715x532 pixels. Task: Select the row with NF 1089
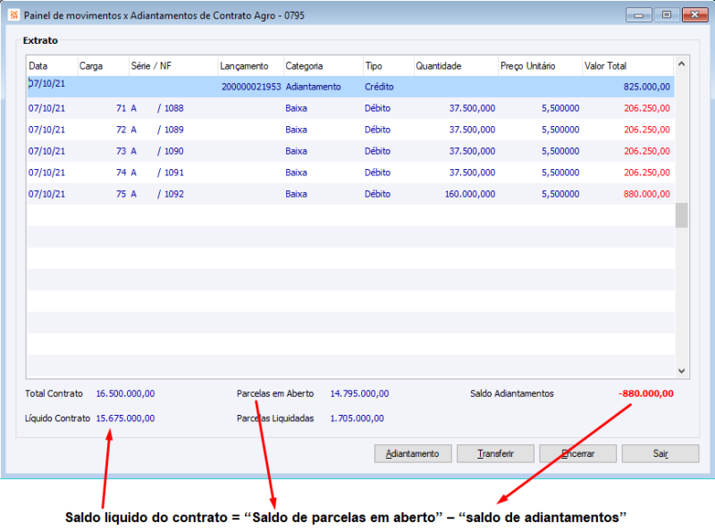point(350,130)
